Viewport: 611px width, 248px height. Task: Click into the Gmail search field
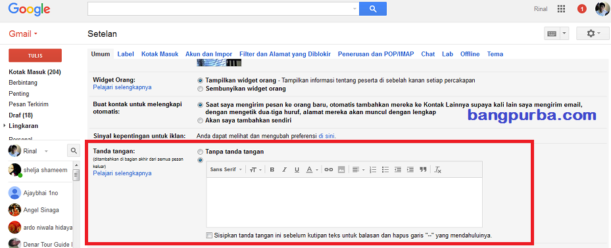pyautogui.click(x=220, y=9)
